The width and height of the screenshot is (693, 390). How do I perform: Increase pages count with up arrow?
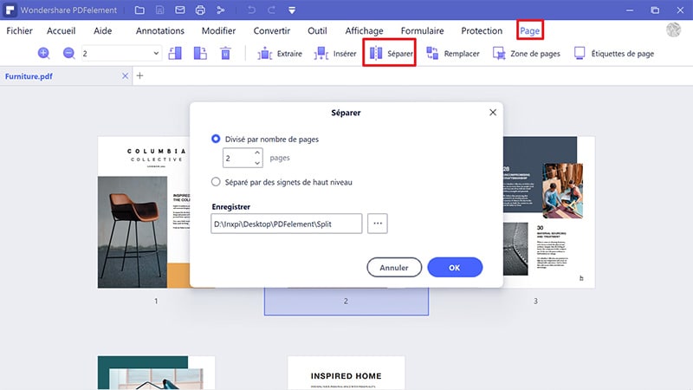[257, 153]
